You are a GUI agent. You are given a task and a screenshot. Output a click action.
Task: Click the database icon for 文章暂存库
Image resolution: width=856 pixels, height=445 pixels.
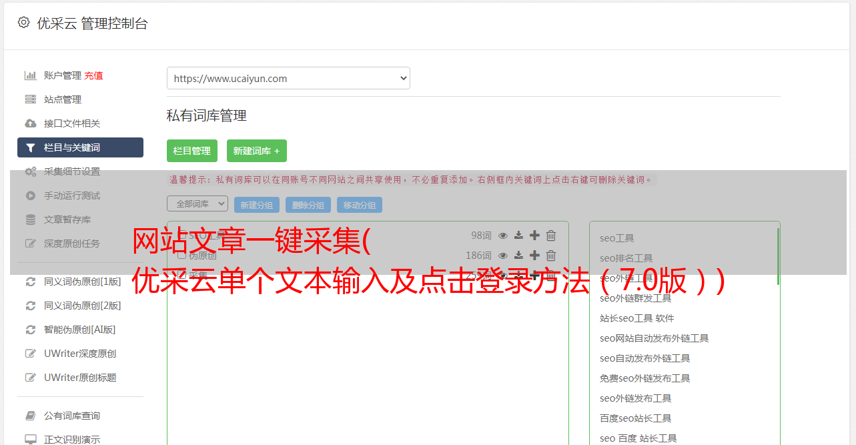pos(31,219)
